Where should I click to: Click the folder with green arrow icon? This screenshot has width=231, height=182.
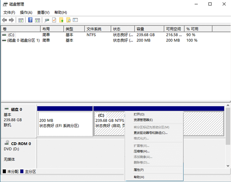click(61, 20)
